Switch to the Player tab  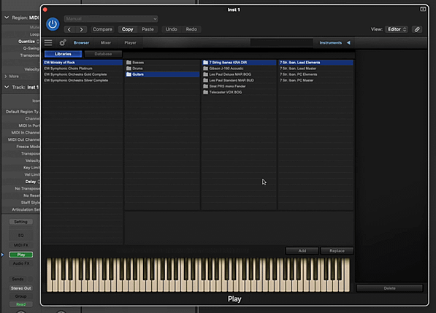click(130, 43)
